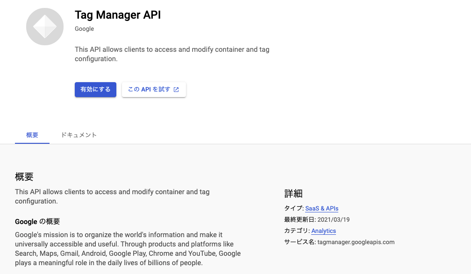This screenshot has width=471, height=274.
Task: Click the Tag Manager API logo icon
Action: pos(45,27)
